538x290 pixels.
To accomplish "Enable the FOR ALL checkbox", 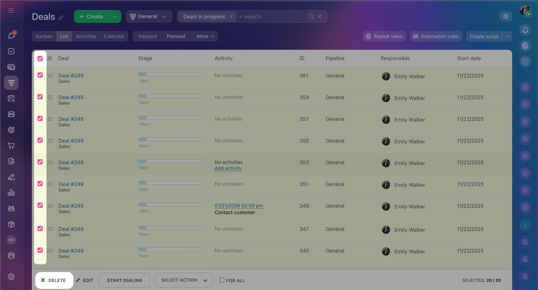I will pos(222,280).
